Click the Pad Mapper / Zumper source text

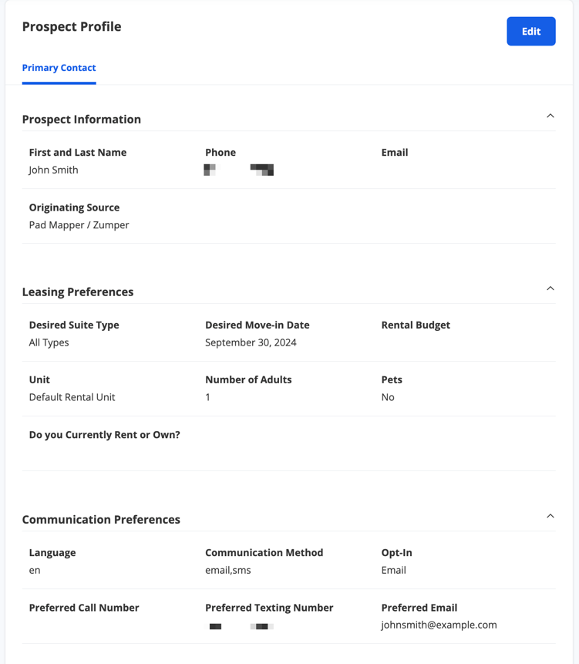click(79, 225)
